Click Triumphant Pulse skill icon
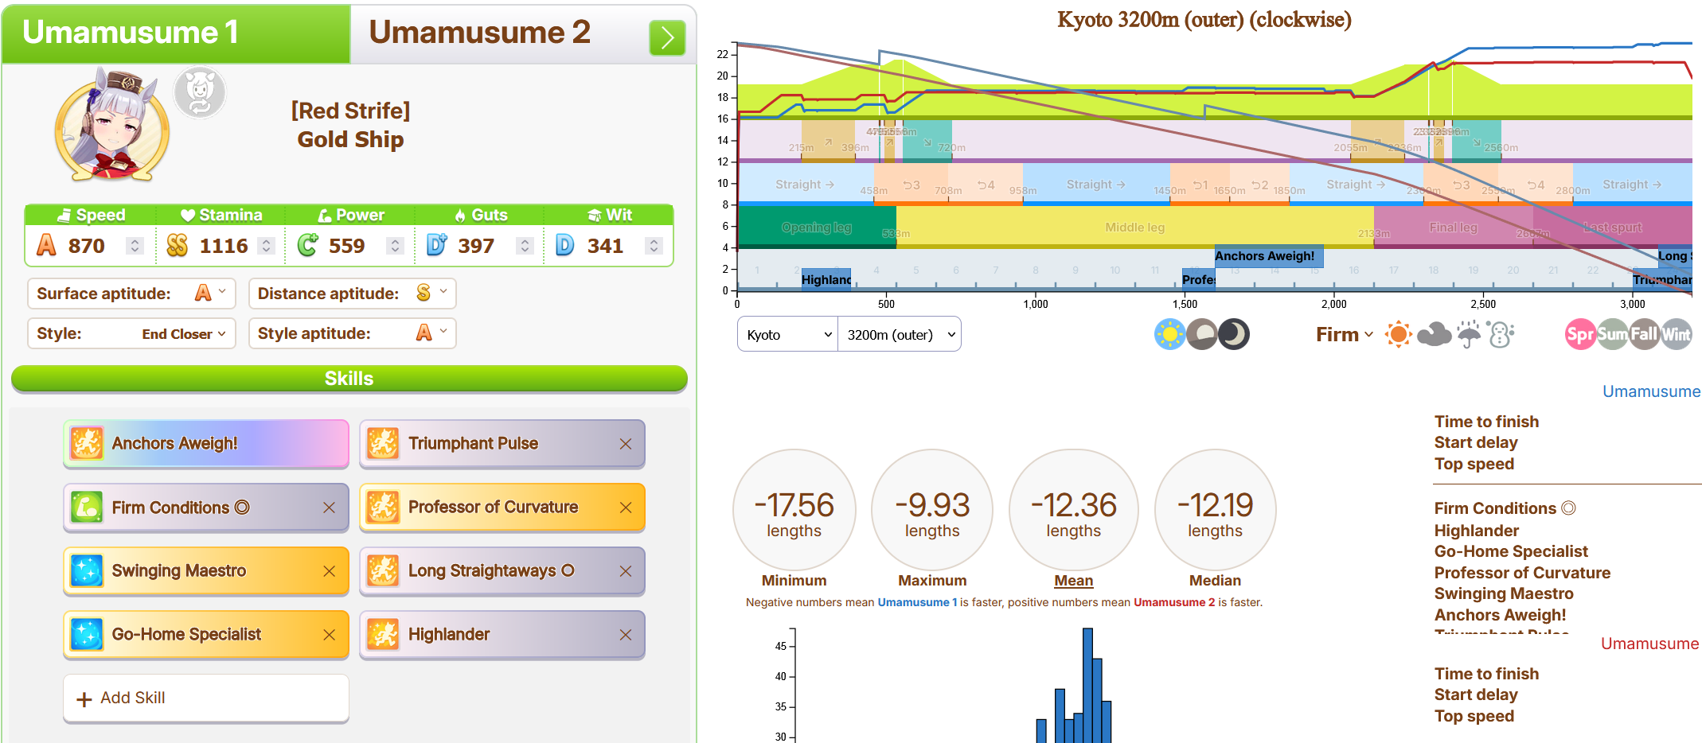Screen dimensions: 1702x743 (x=383, y=444)
